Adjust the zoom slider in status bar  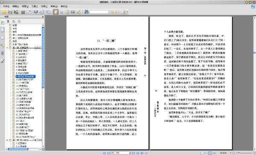239,153
